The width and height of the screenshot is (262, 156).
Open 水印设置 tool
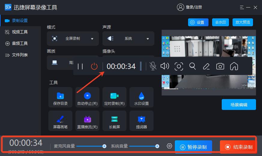pos(142,97)
